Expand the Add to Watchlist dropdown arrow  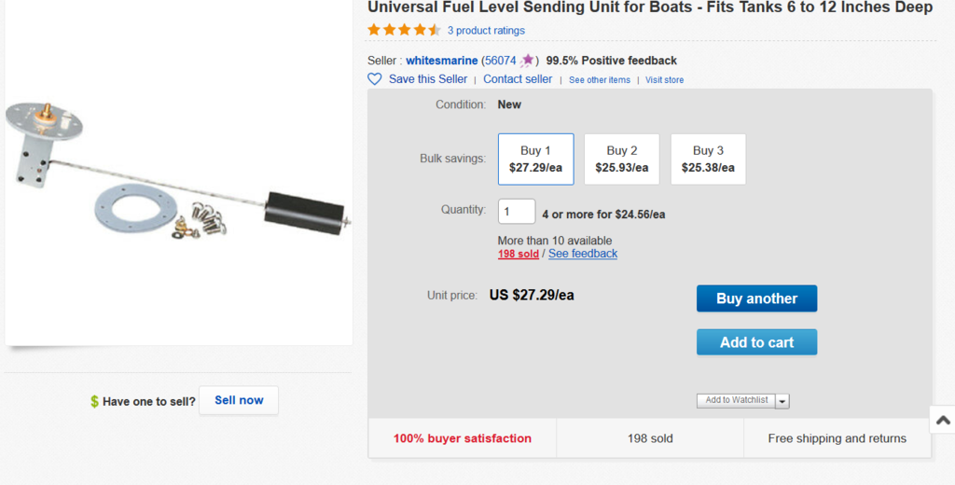click(782, 401)
